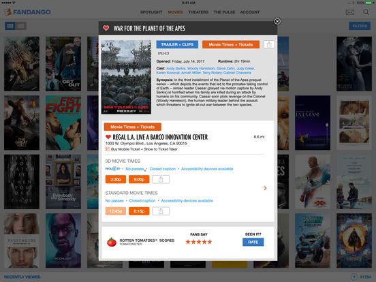Open The Great Wall movie poster
Image resolution: width=376 pixels, height=282 pixels.
click(22, 123)
